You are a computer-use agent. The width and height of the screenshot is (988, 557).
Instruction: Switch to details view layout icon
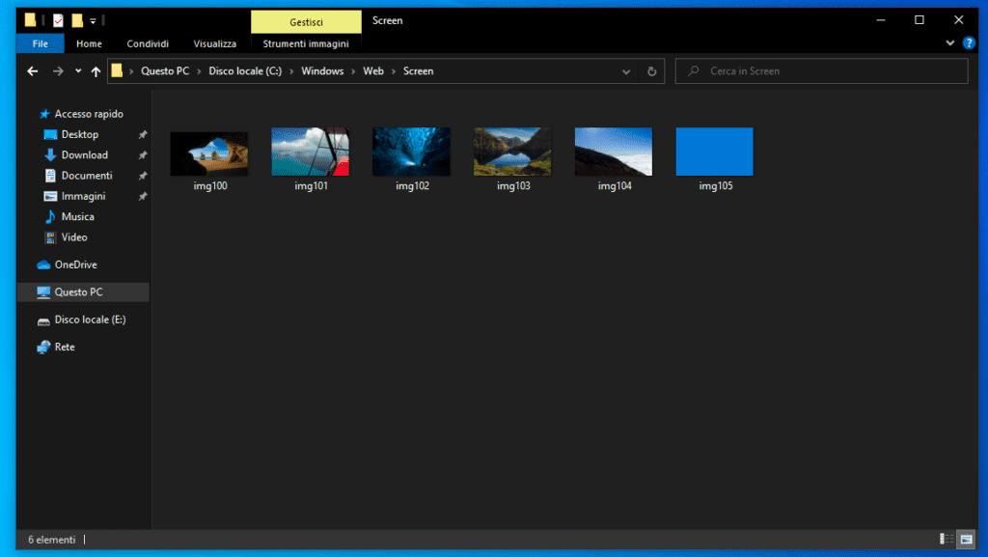tap(946, 539)
